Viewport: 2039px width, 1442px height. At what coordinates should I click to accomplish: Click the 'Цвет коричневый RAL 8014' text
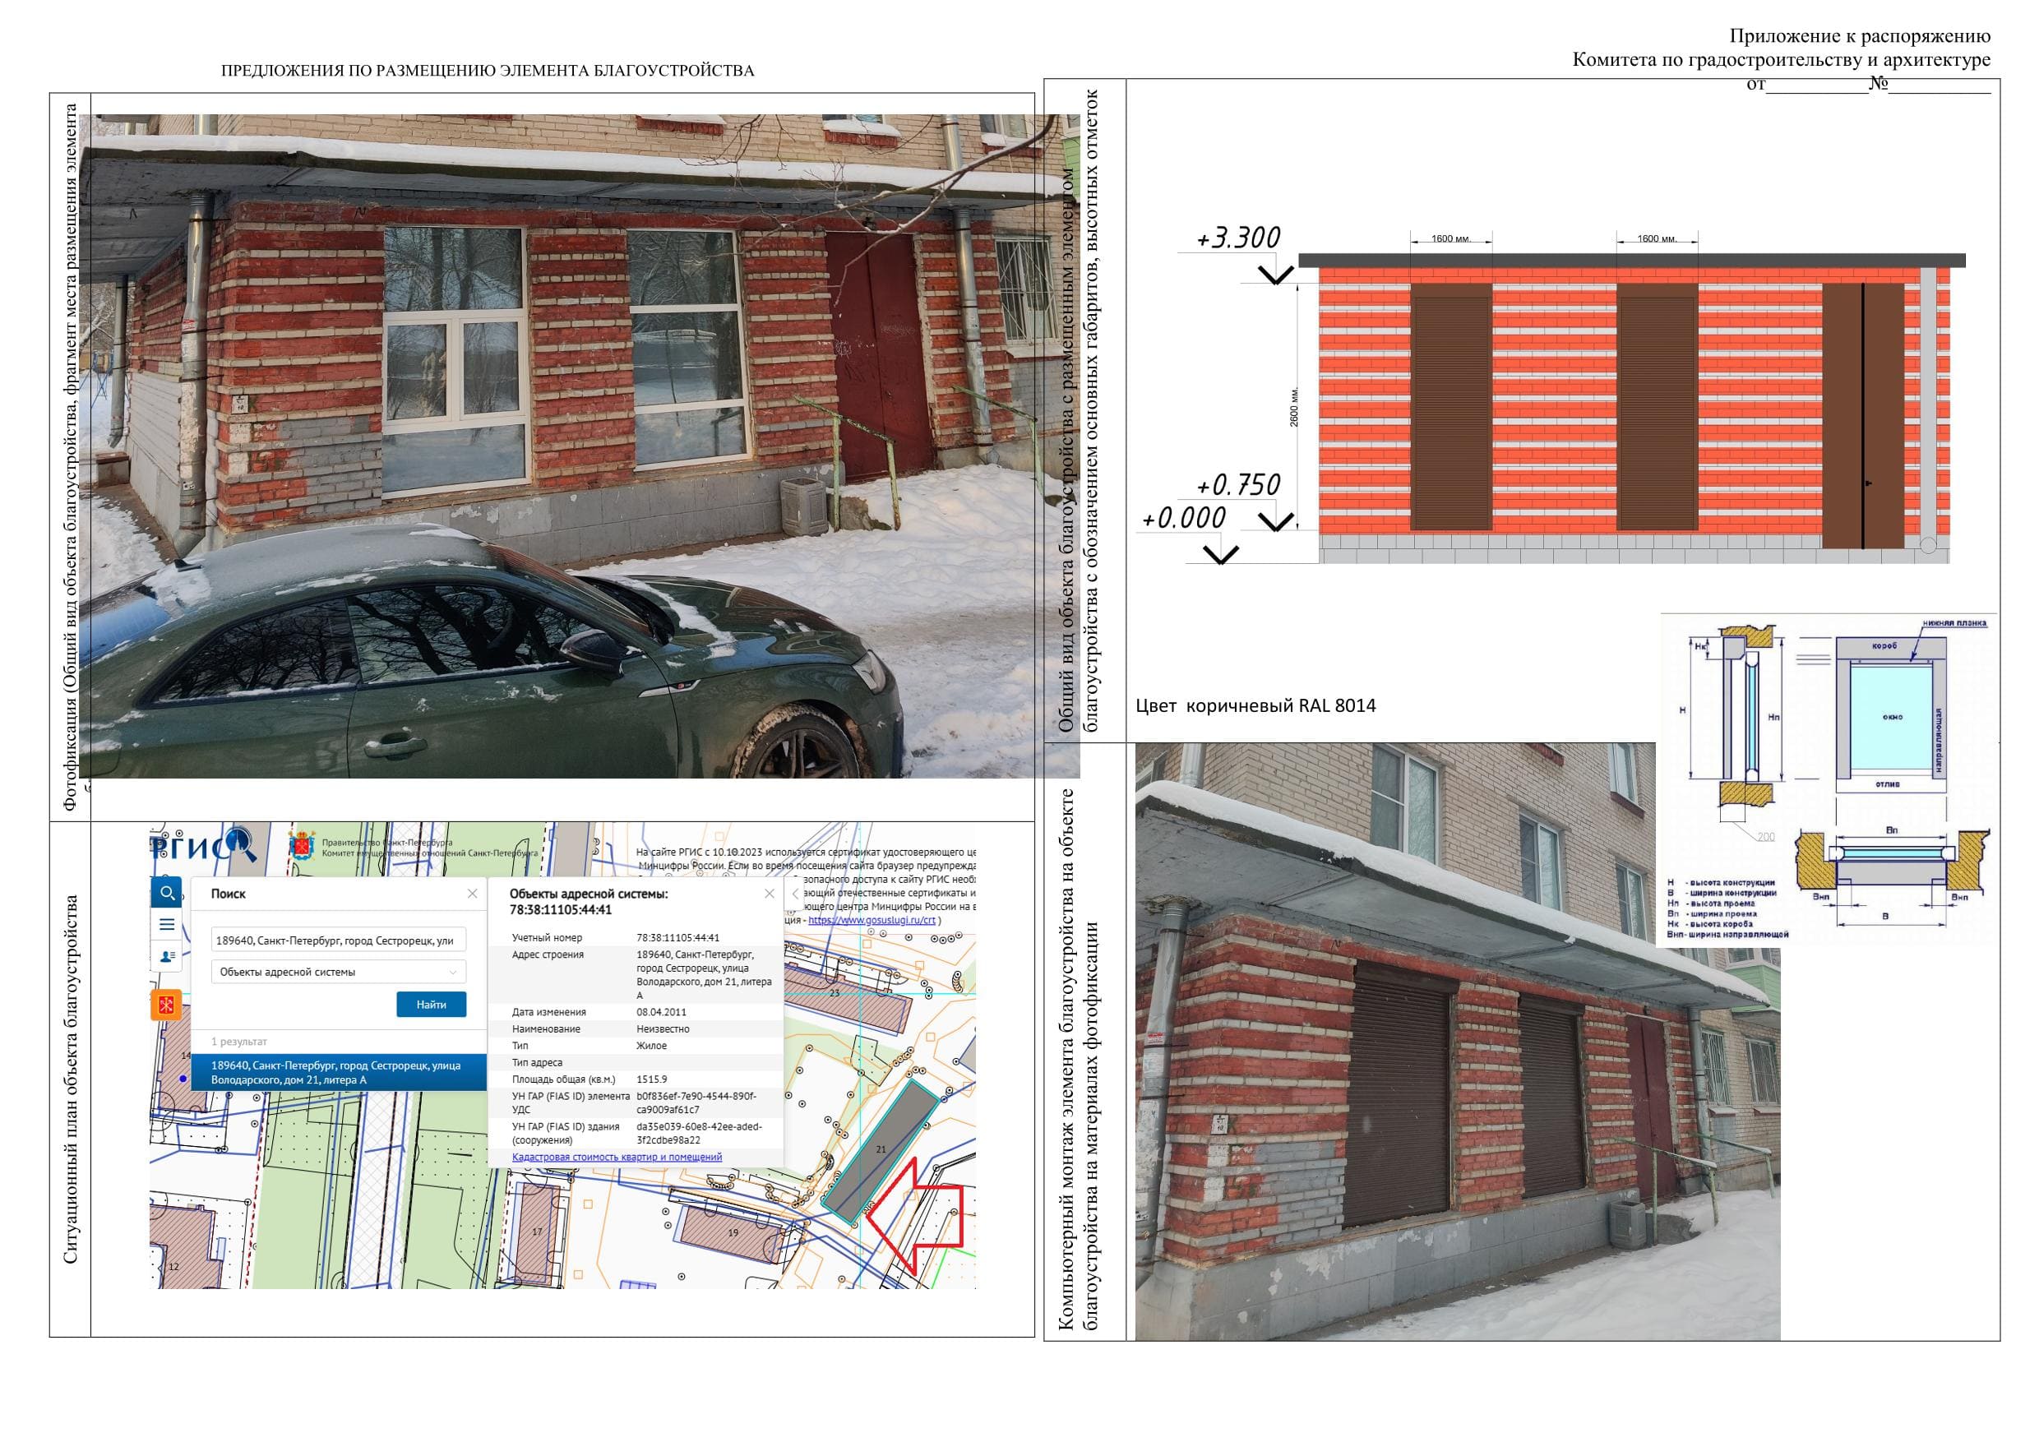[x=1255, y=706]
